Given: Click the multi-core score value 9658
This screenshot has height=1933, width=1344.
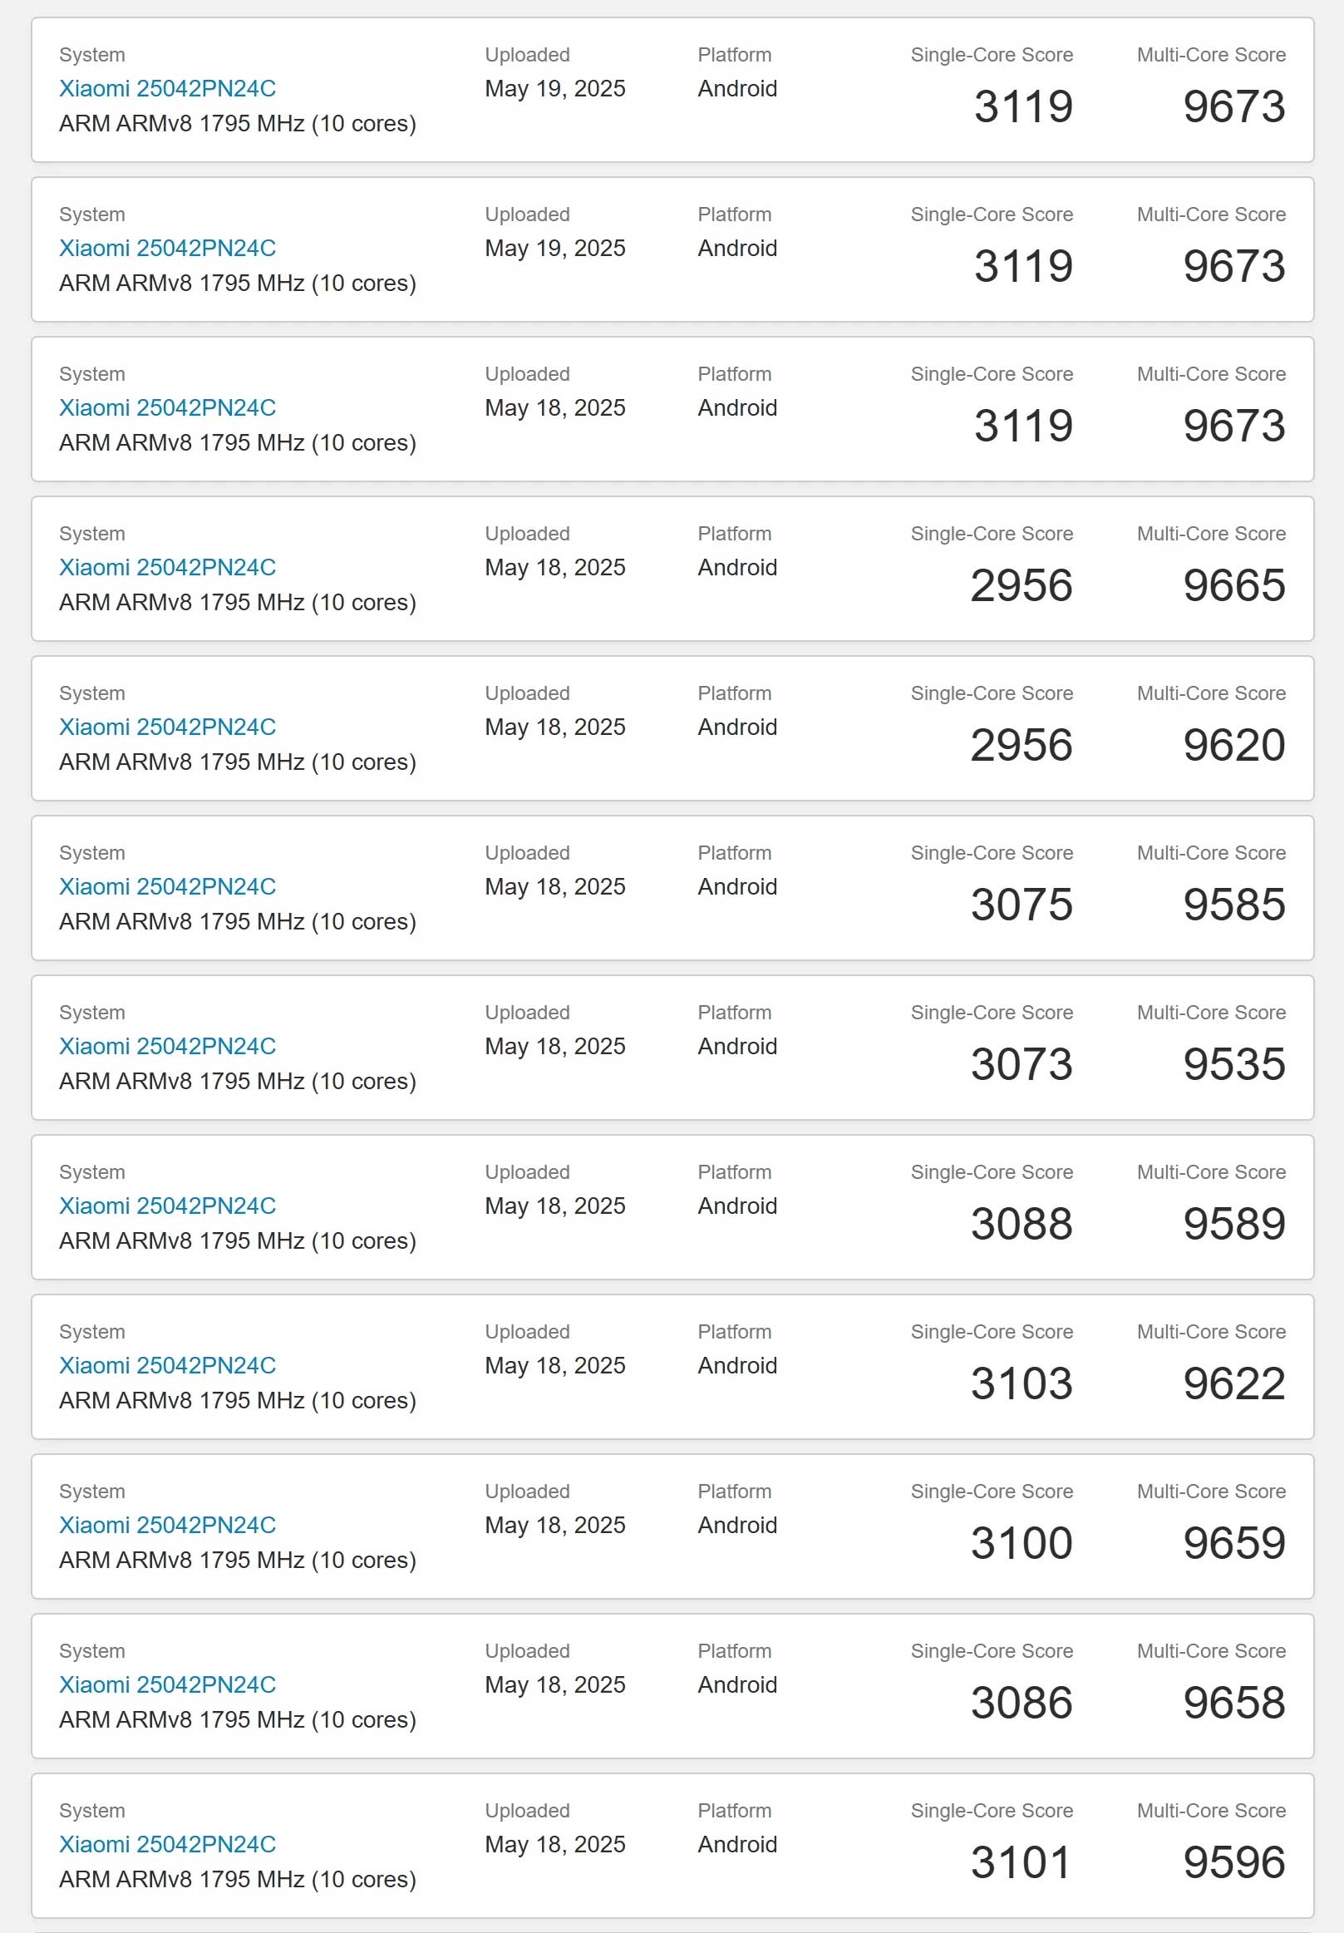Looking at the screenshot, I should tap(1233, 1703).
